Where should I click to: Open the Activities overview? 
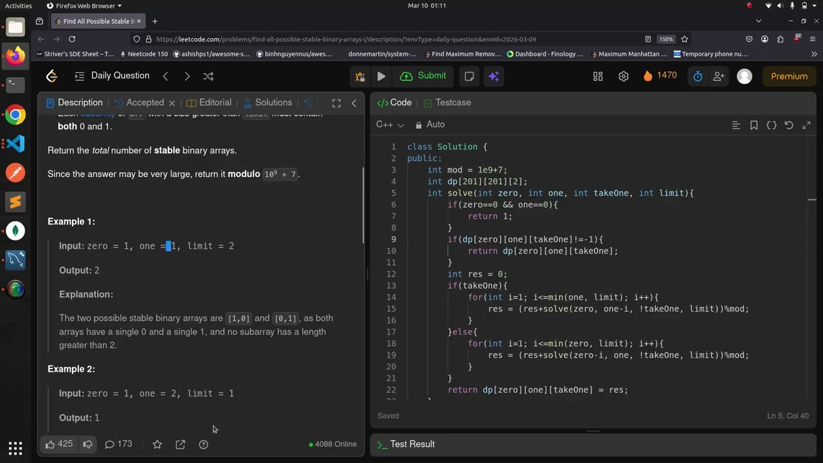(19, 6)
